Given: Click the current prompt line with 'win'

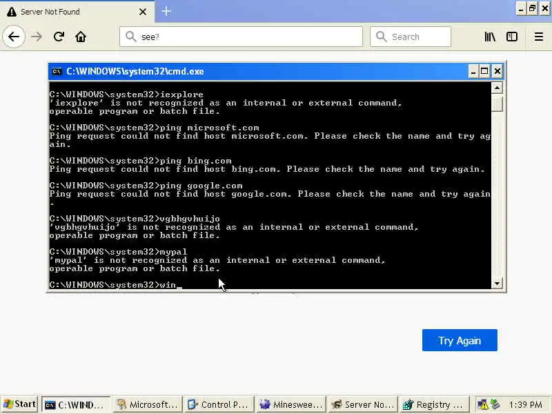Looking at the screenshot, I should coord(116,285).
